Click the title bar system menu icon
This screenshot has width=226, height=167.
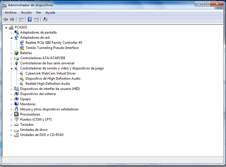(x=5, y=5)
